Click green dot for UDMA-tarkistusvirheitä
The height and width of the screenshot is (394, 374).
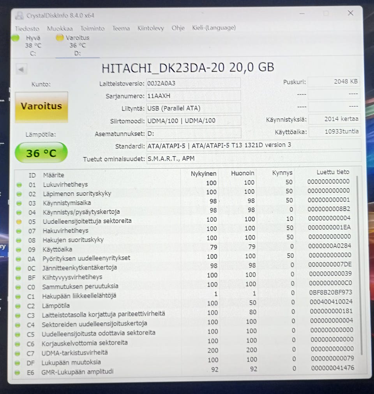17,353
